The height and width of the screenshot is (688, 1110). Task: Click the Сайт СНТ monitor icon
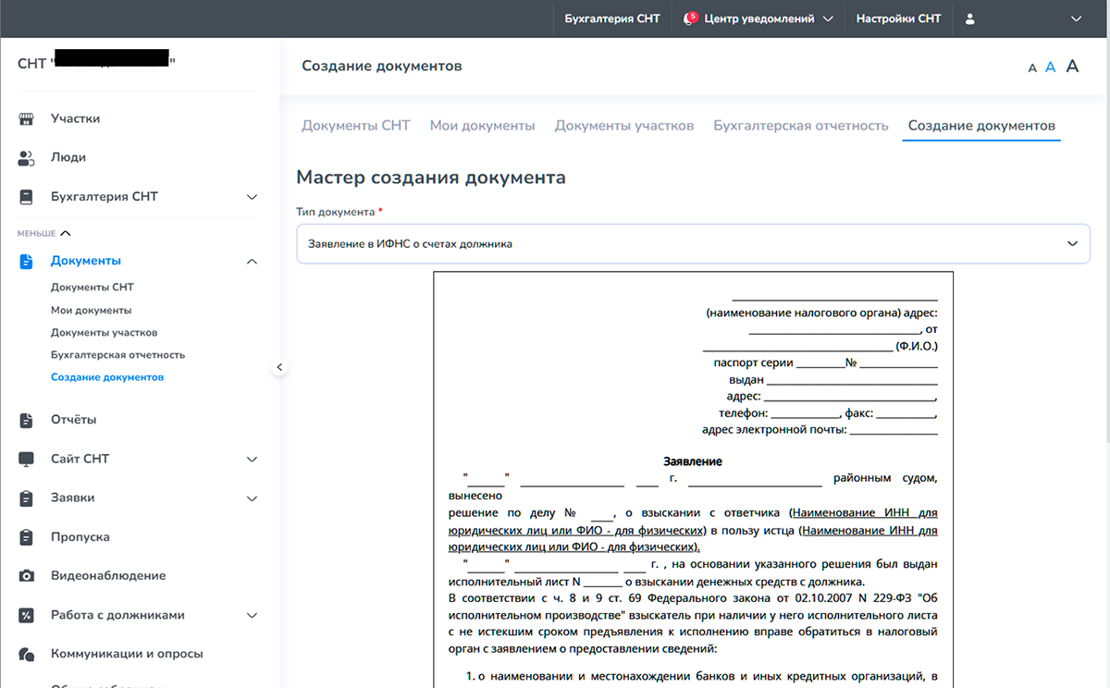point(27,459)
